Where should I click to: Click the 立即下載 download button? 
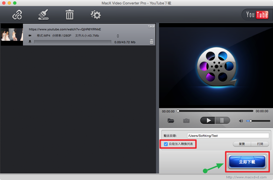(247, 162)
